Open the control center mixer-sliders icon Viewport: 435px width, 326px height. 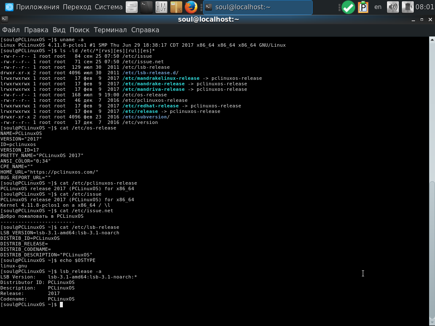[161, 7]
